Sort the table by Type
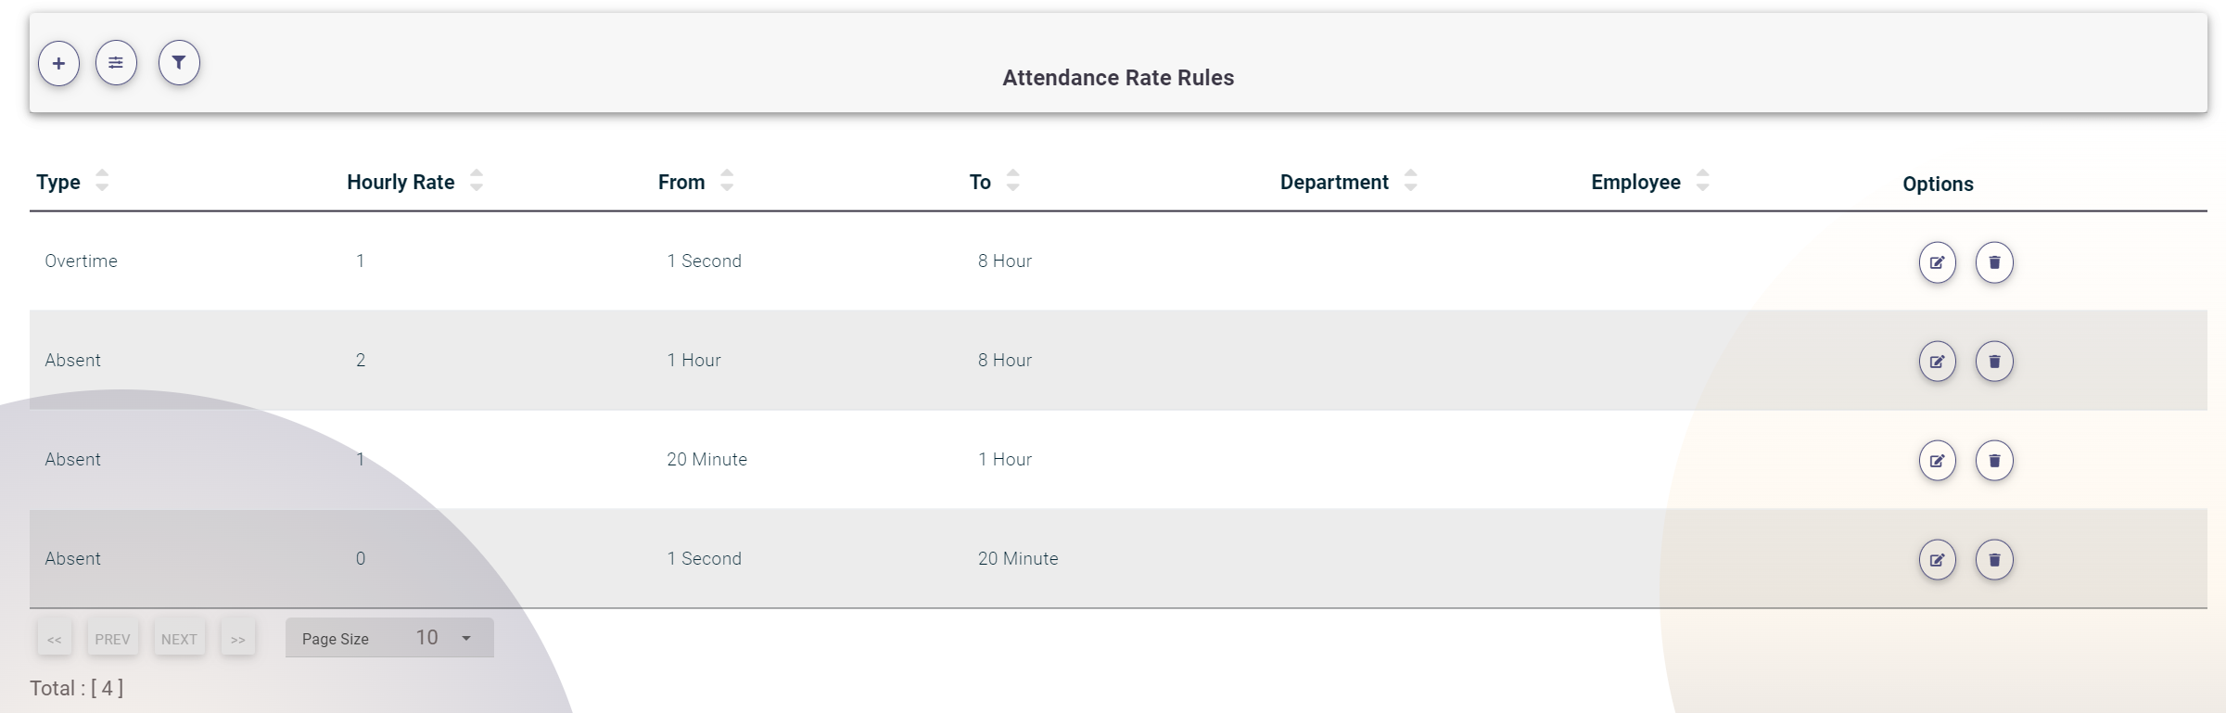The image size is (2226, 713). pos(102,182)
